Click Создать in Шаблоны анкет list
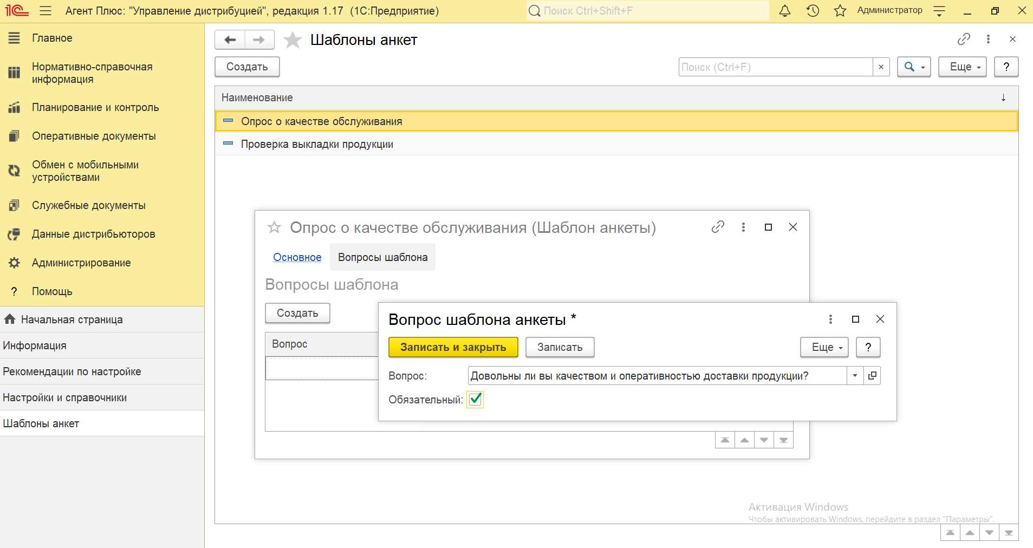 (x=247, y=67)
